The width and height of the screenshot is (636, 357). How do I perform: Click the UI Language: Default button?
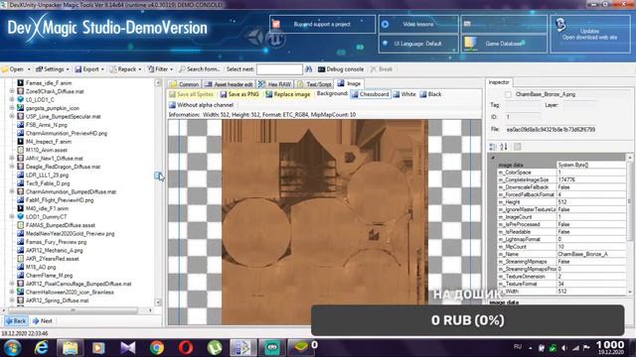pyautogui.click(x=418, y=44)
